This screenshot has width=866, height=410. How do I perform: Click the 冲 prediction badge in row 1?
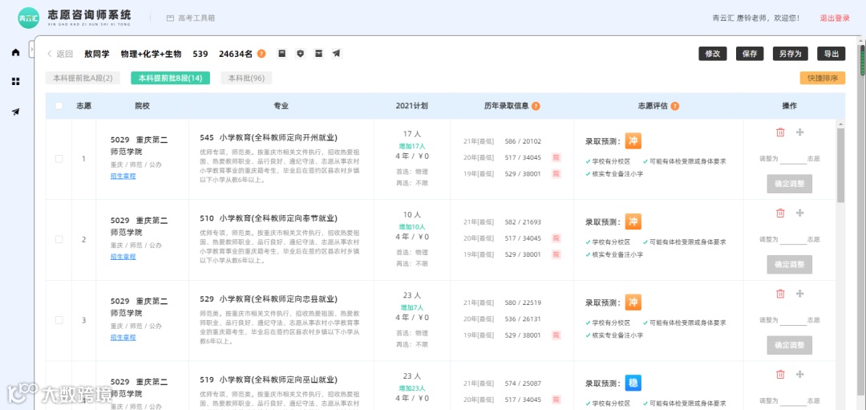click(x=633, y=141)
